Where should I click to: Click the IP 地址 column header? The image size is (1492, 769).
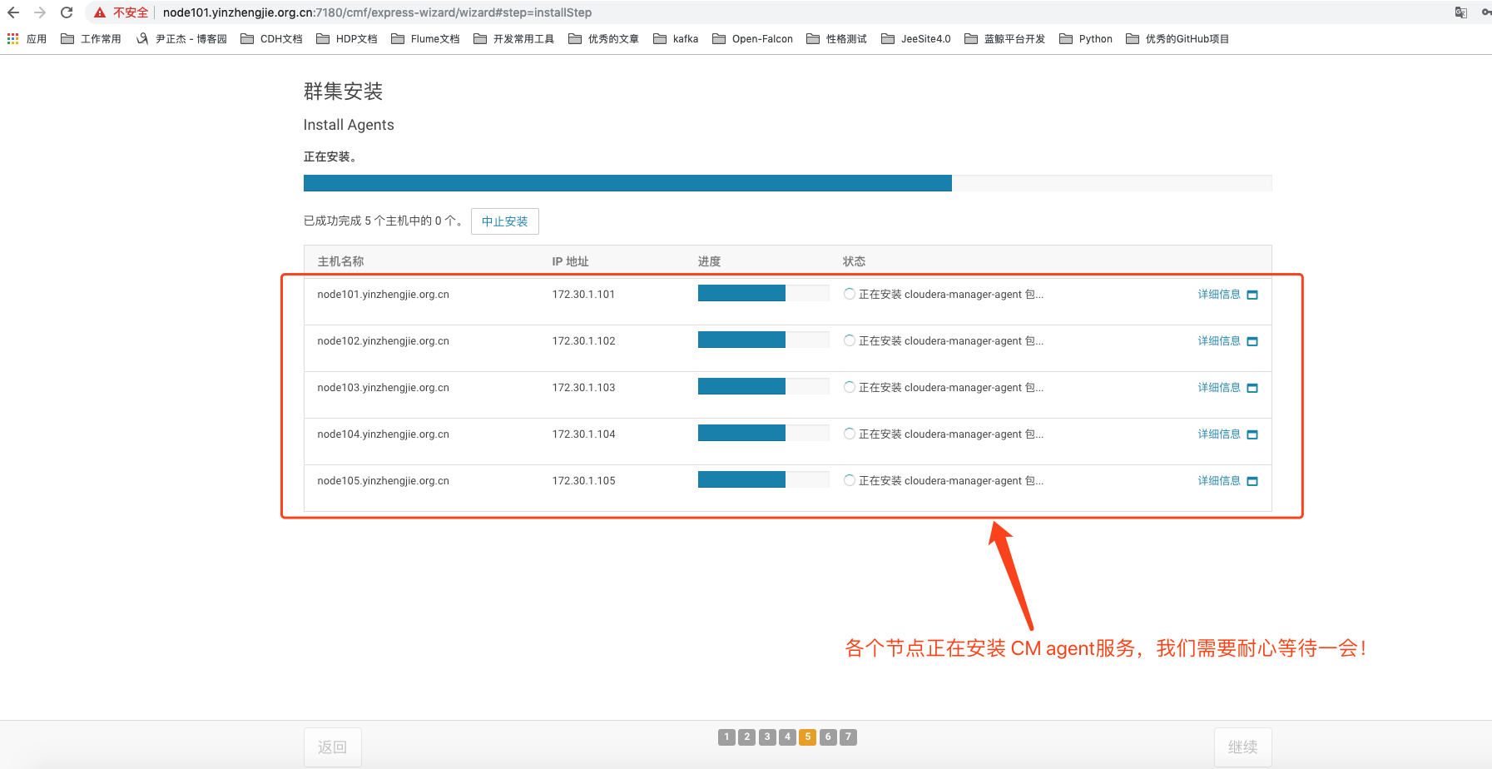pos(570,261)
